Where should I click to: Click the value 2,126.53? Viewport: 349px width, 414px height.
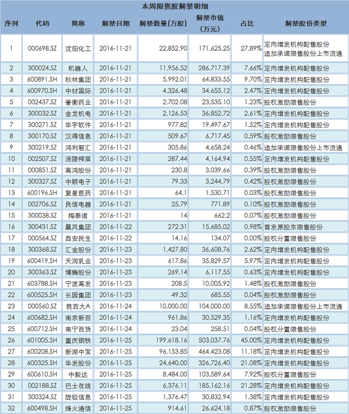(175, 114)
